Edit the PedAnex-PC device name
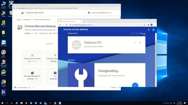Screen dimensions: 188x105 tap(135, 43)
